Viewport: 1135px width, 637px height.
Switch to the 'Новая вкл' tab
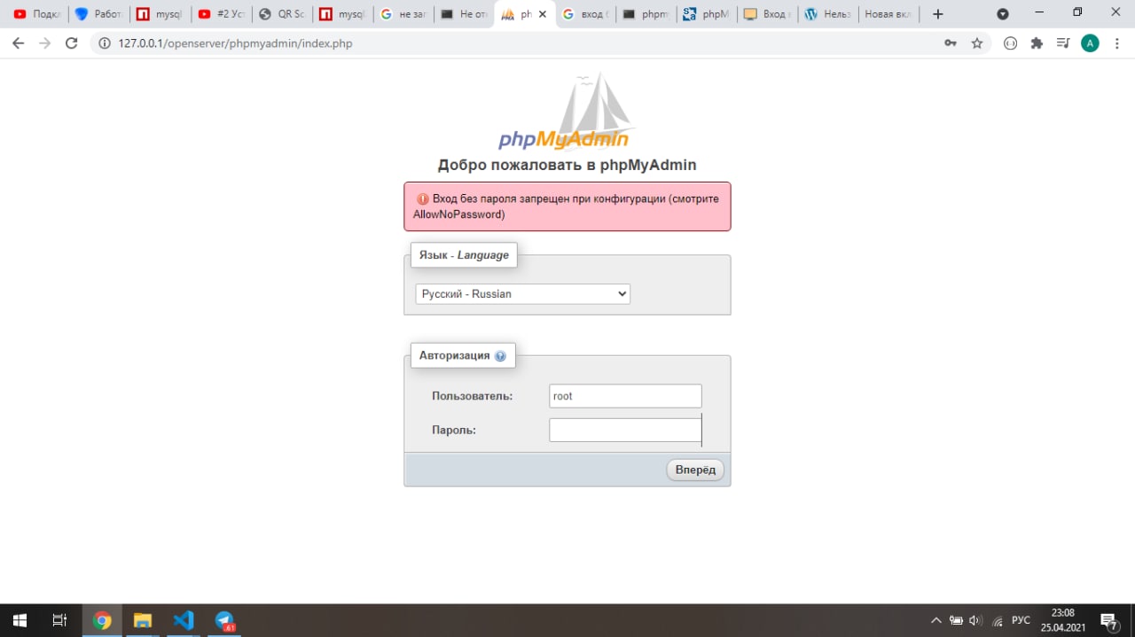[889, 14]
